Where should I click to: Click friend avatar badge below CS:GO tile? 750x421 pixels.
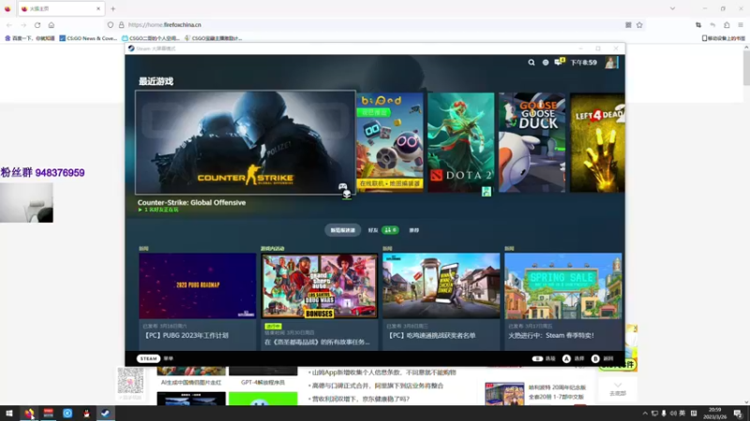pyautogui.click(x=347, y=195)
